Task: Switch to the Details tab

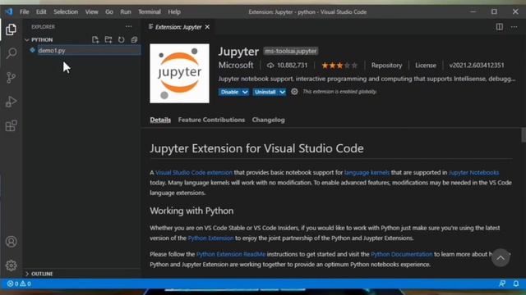Action: (x=160, y=120)
